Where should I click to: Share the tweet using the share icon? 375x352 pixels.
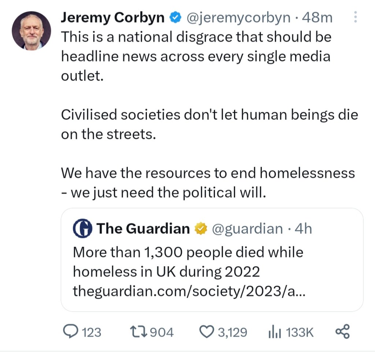(343, 332)
